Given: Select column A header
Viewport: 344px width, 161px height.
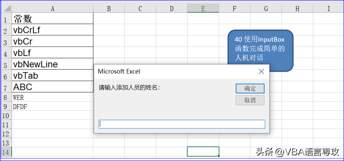Looking at the screenshot, I should tap(52, 9).
